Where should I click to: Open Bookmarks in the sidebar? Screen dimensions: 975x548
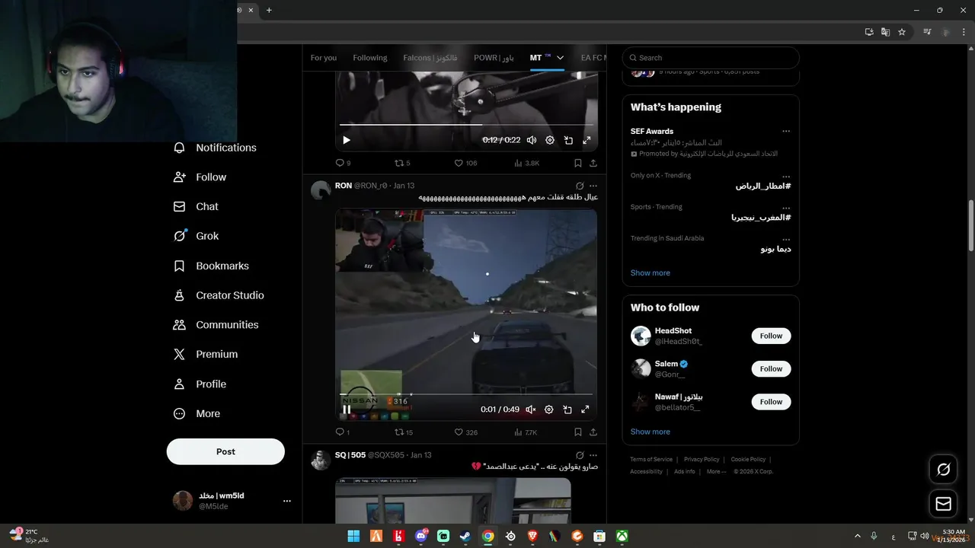211,266
